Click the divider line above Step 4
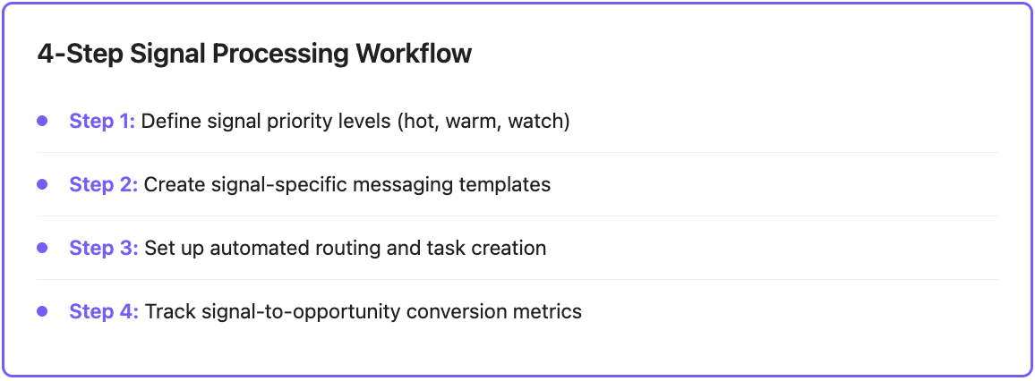1035x381 pixels. tap(517, 280)
